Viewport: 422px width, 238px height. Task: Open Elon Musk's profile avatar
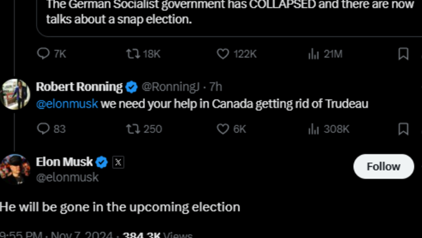16,169
